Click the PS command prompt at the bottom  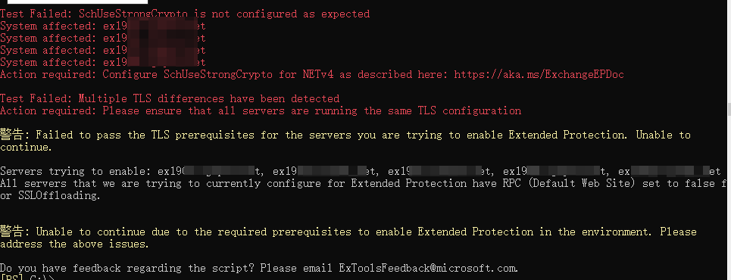tap(27, 278)
